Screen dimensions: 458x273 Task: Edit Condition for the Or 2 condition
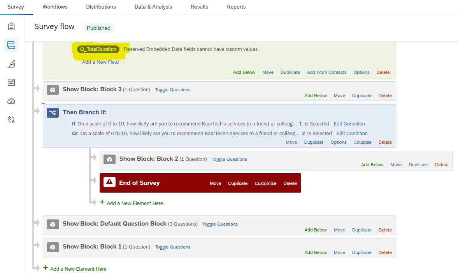[352, 134]
